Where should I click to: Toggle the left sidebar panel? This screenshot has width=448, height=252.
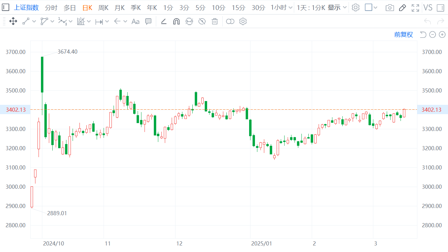(6, 8)
